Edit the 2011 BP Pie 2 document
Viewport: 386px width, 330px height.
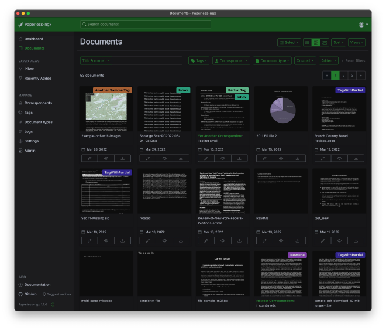(x=264, y=158)
